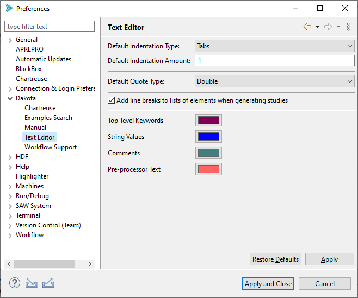Expand the Run/Debug tree node
This screenshot has width=358, height=298.
pyautogui.click(x=10, y=196)
